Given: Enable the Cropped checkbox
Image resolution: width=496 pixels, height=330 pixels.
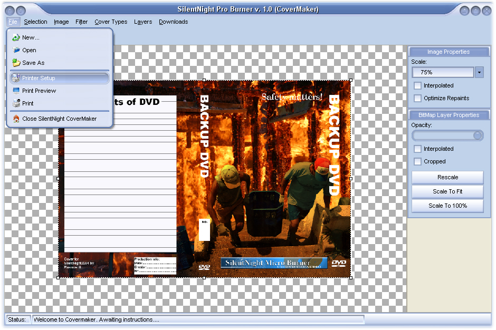Looking at the screenshot, I should tap(417, 161).
